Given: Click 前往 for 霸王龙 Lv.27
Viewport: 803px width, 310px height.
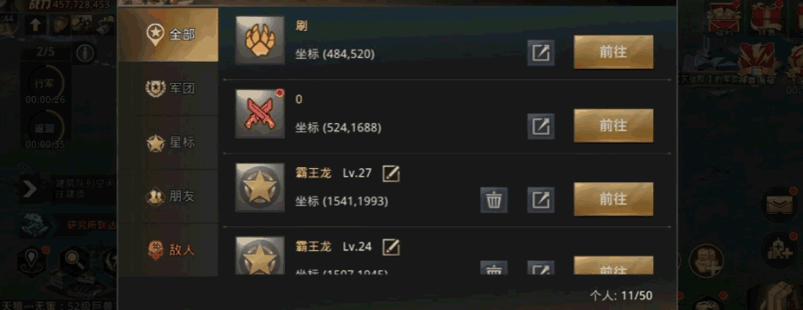Looking at the screenshot, I should click(x=613, y=199).
